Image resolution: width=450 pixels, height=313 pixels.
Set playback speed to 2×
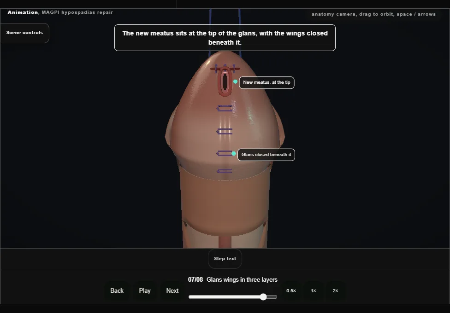point(335,290)
